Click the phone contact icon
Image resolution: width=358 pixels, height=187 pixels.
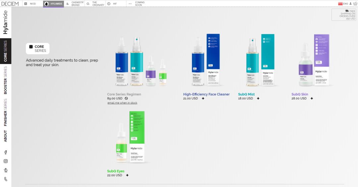coord(5,179)
